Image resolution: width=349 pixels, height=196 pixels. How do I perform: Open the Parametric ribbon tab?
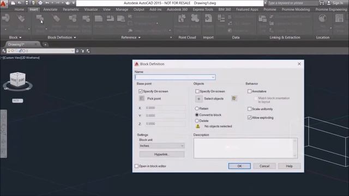point(71,10)
